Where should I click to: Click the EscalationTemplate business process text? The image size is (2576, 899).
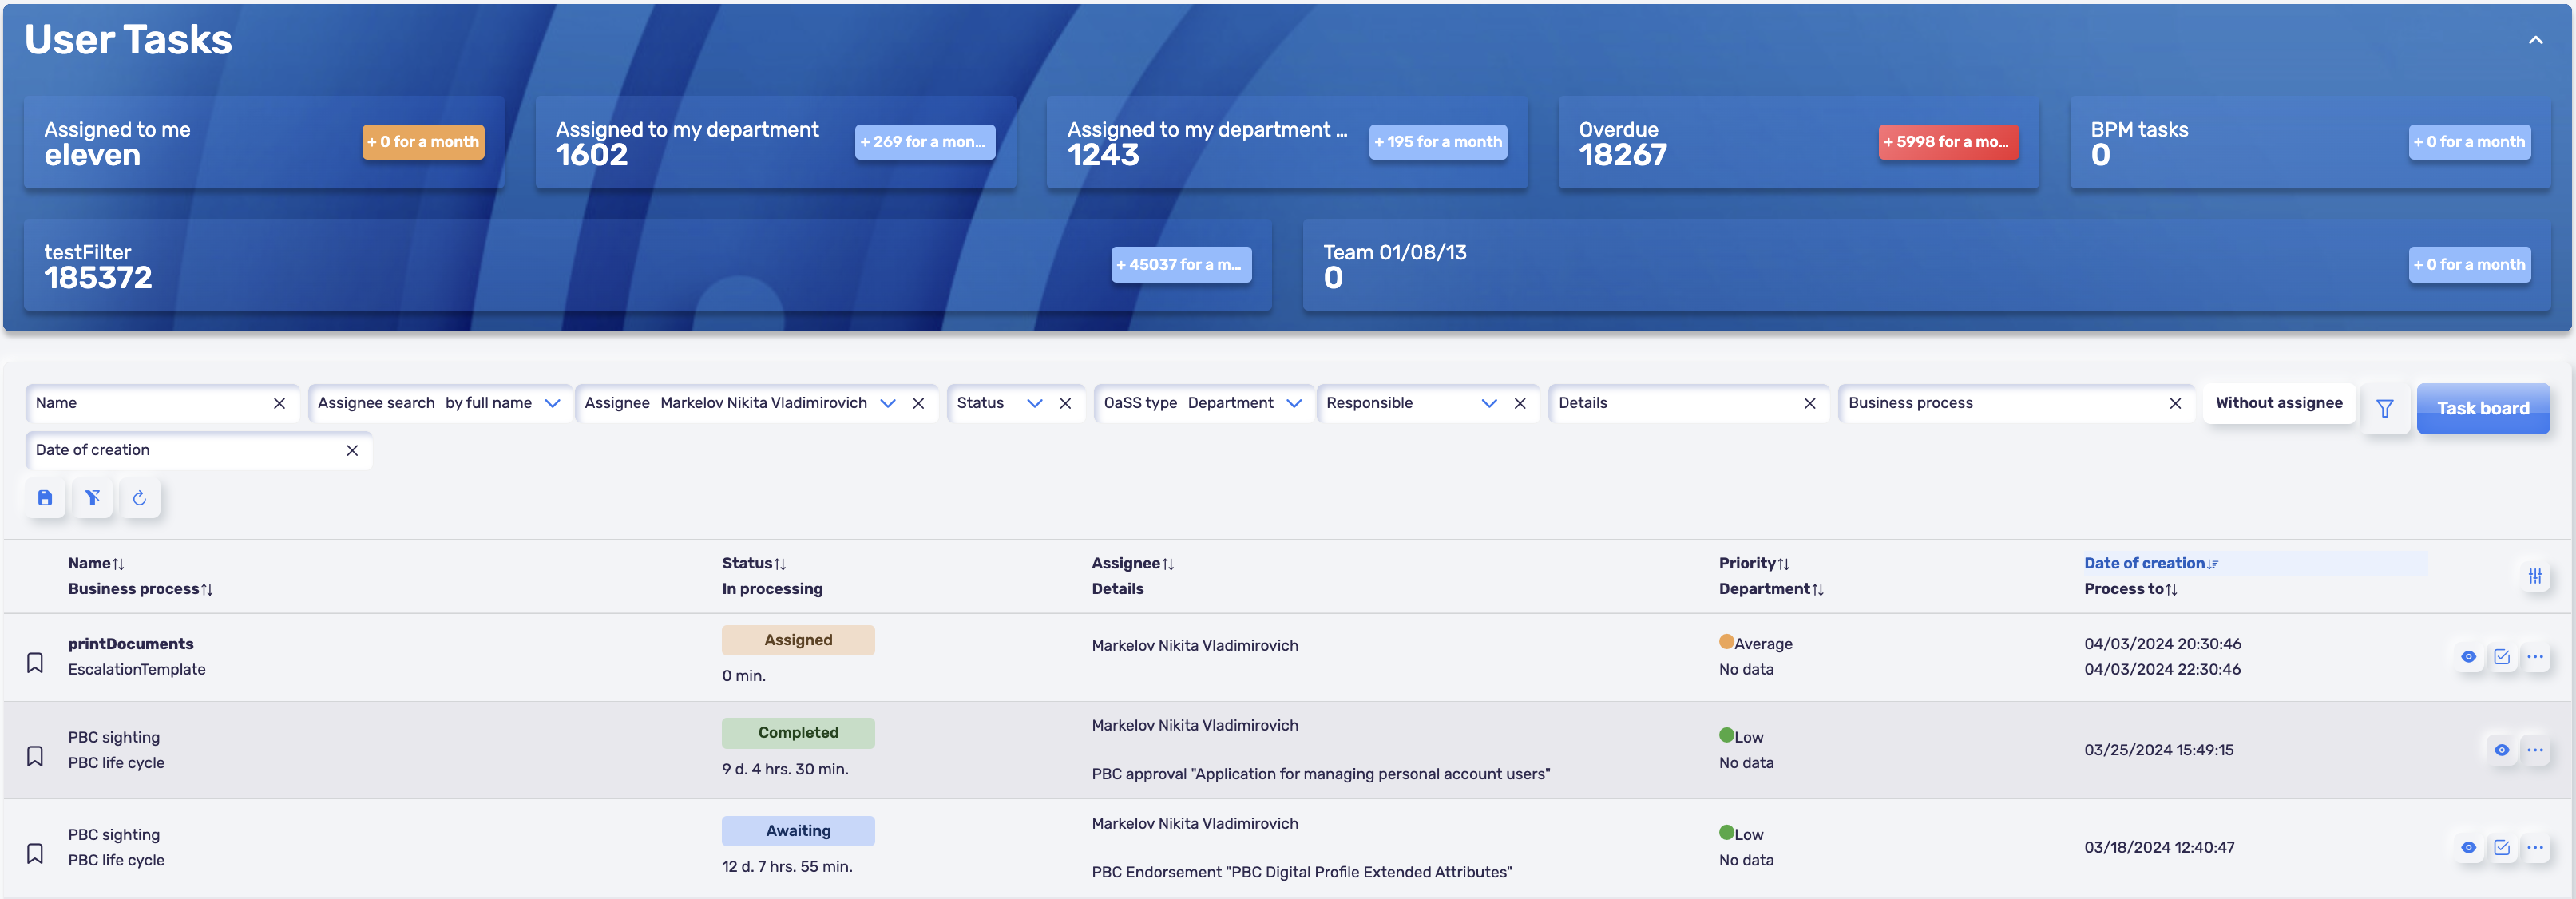tap(137, 670)
